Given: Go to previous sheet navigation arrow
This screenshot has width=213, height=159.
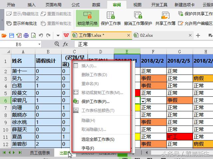Looking at the screenshot, I should coord(9,153).
